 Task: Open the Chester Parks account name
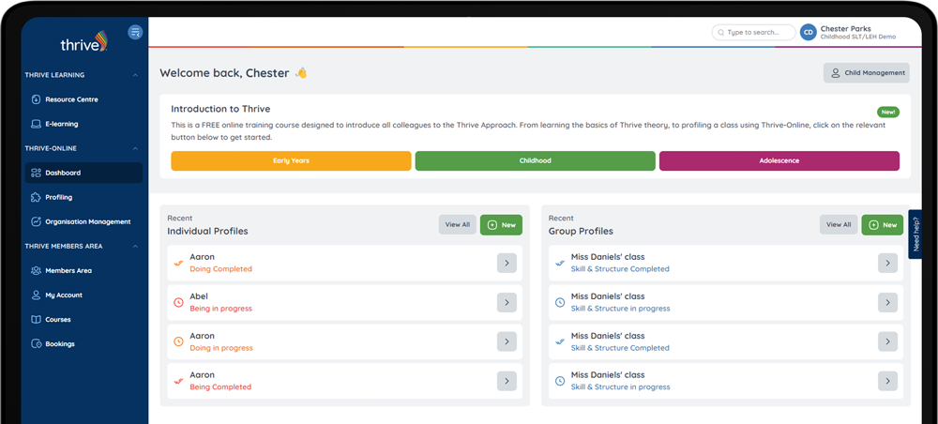tap(845, 29)
